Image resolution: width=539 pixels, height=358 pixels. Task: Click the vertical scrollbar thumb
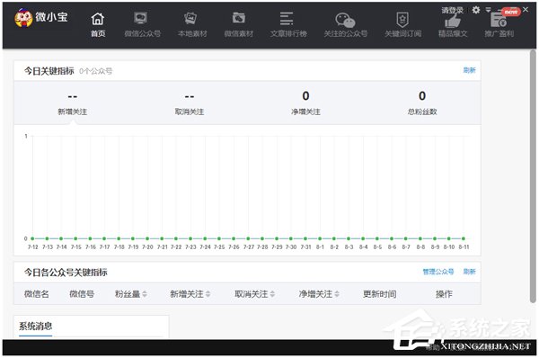[533, 176]
